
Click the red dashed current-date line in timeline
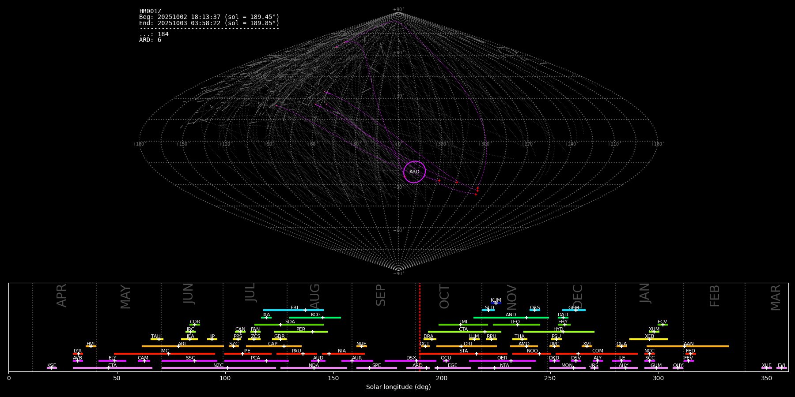pyautogui.click(x=420, y=326)
